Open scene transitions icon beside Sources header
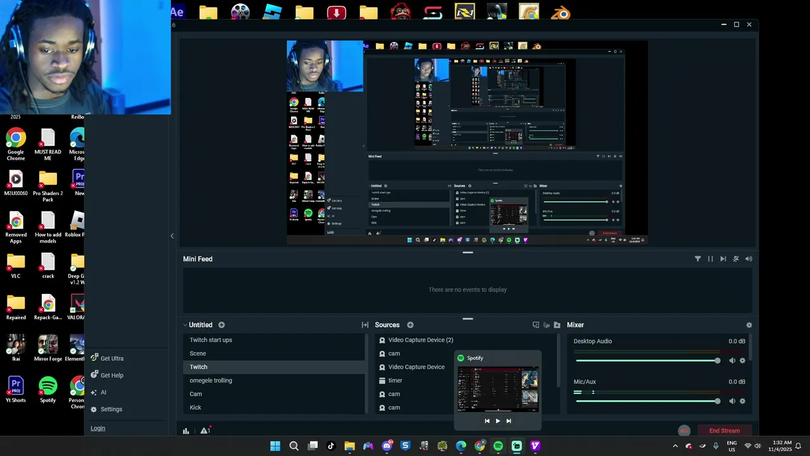The width and height of the screenshot is (810, 456). tap(365, 325)
